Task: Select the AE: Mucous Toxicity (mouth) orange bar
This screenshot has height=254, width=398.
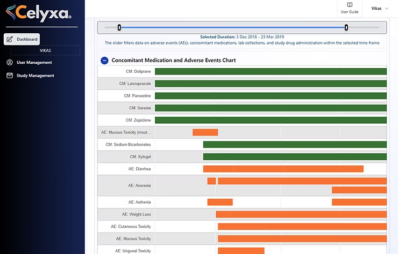Action: click(x=205, y=132)
